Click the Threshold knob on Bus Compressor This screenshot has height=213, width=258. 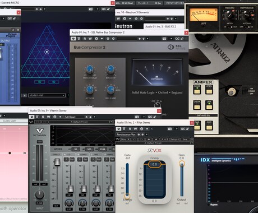(x=90, y=70)
